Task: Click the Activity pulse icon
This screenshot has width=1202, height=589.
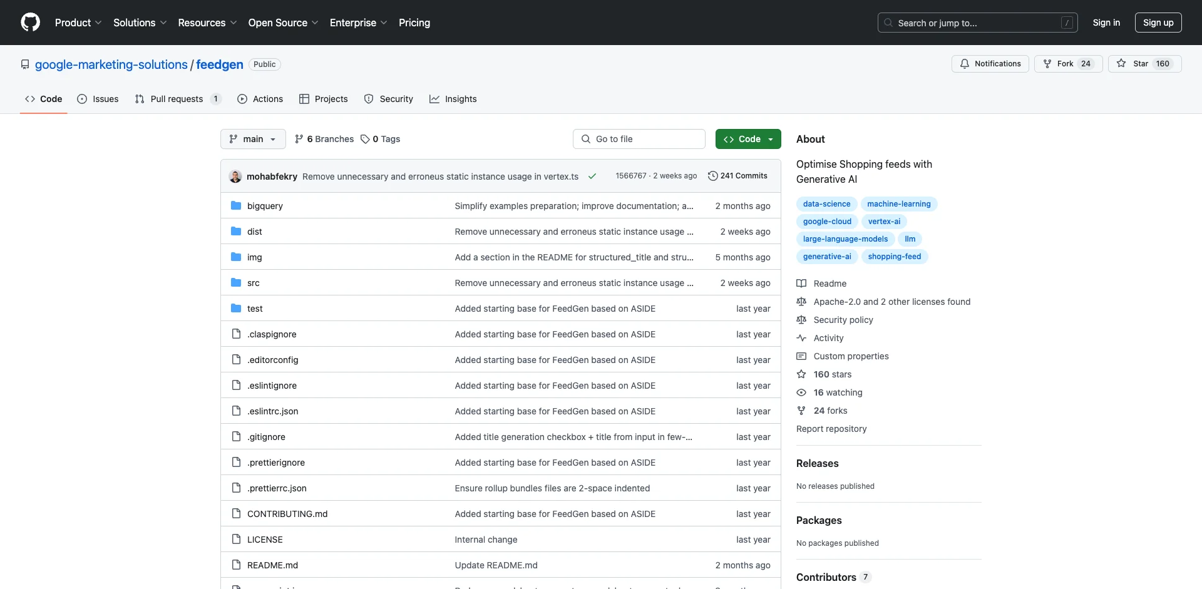Action: [x=801, y=338]
